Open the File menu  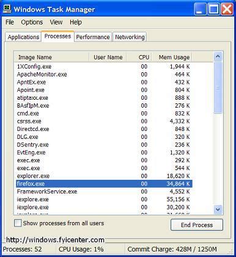point(10,22)
